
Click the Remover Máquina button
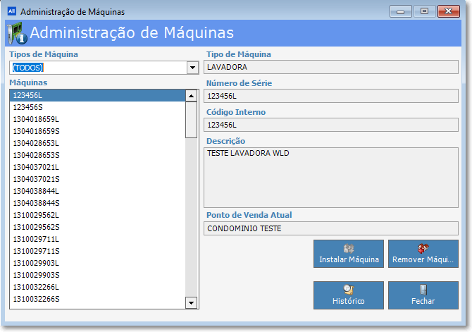click(423, 254)
